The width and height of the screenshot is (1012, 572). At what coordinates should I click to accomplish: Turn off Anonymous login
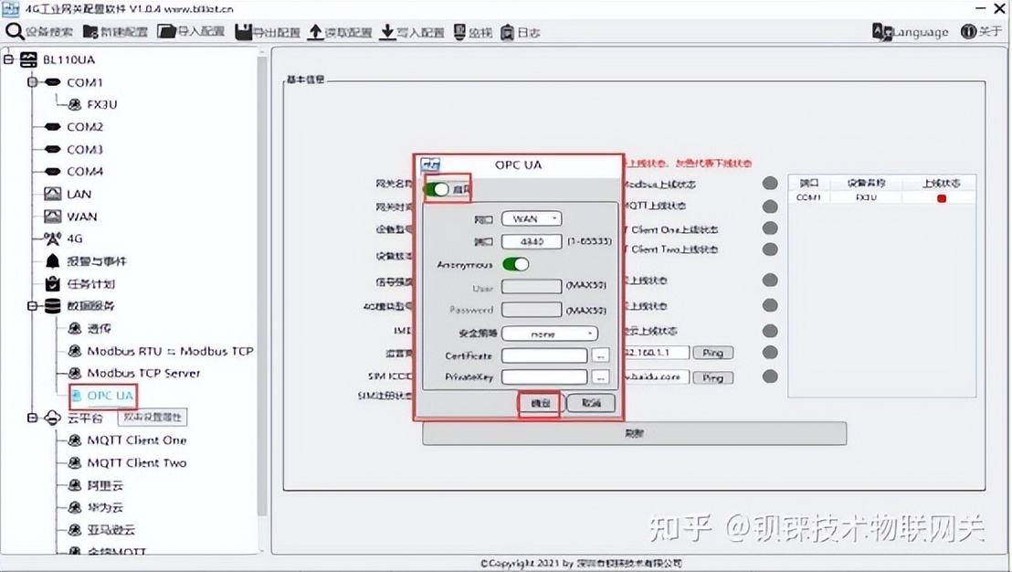click(516, 263)
